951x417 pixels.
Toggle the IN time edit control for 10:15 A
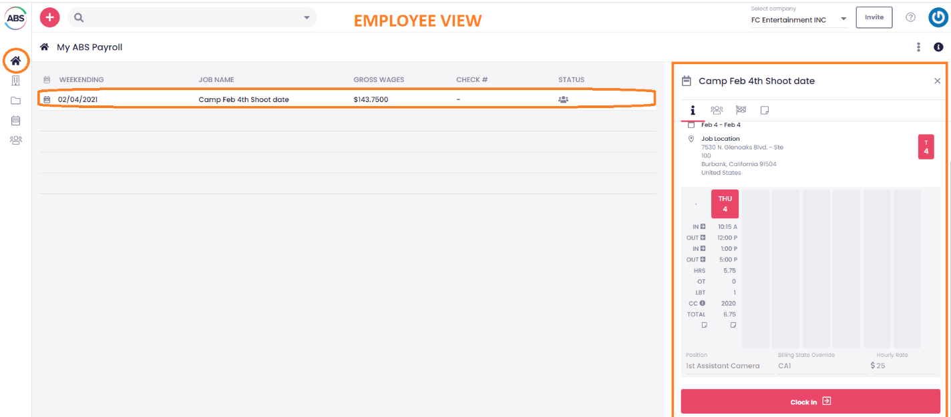coord(702,226)
